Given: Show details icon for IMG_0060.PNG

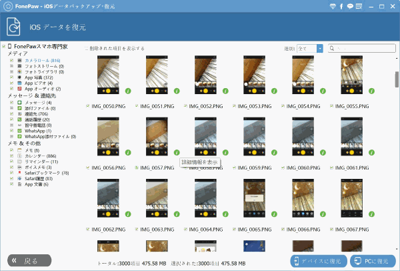Looking at the screenshot, I should tap(323, 152).
